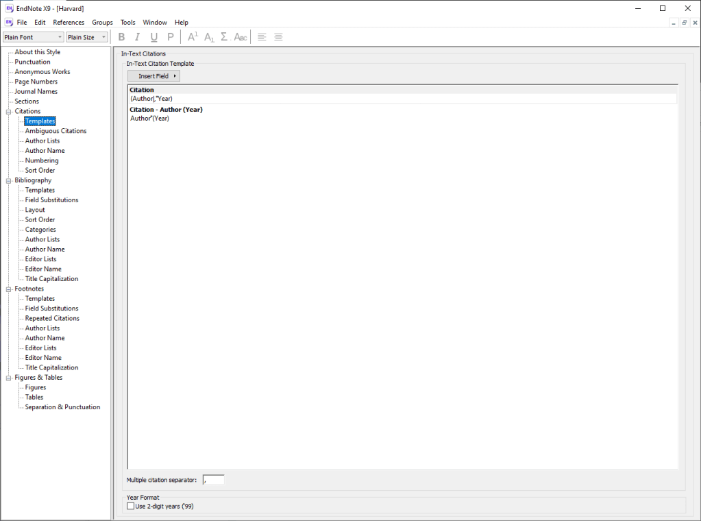Toggle Bold formatting in the toolbar
The width and height of the screenshot is (701, 521).
[x=122, y=37]
